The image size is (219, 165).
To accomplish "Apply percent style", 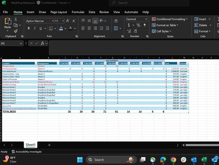I will (138, 25).
